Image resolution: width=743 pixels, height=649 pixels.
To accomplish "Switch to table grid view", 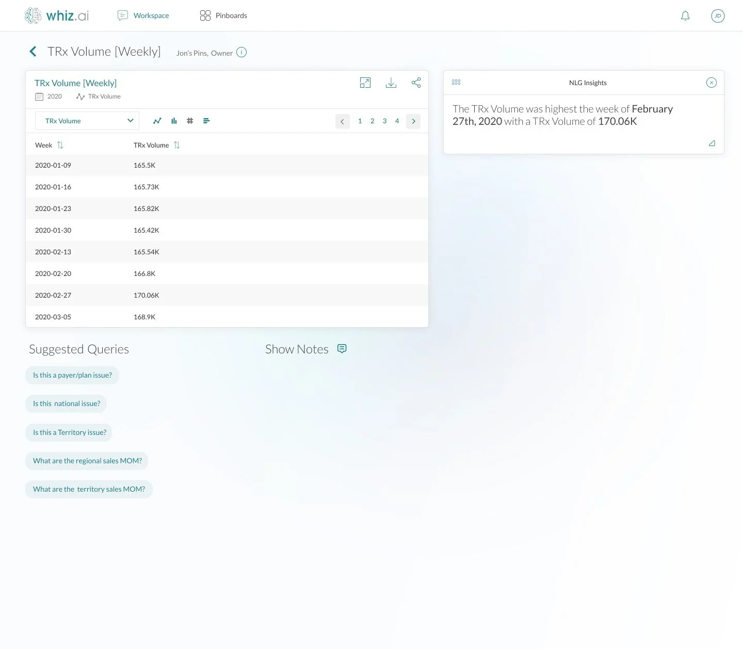I will coord(190,121).
